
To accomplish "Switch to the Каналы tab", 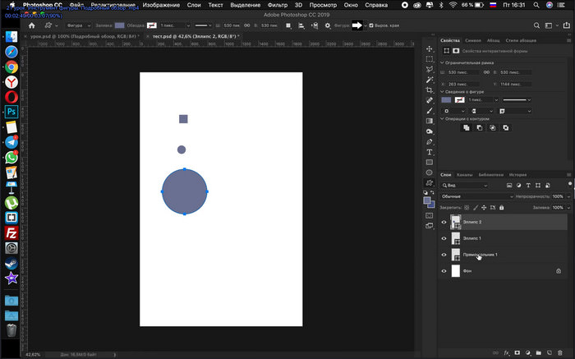I will click(x=464, y=175).
